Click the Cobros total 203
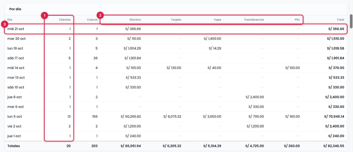Image resolution: width=353 pixels, height=152 pixels. tap(94, 146)
